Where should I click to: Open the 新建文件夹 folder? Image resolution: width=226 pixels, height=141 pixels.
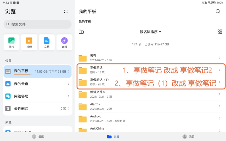click(x=97, y=94)
